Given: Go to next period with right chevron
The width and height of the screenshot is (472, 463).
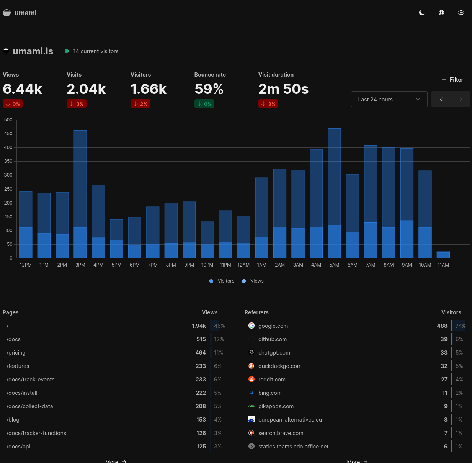Looking at the screenshot, I should (x=461, y=99).
